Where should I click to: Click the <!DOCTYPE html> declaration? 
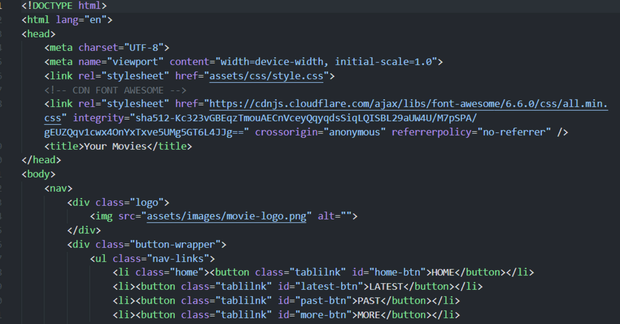pos(65,6)
